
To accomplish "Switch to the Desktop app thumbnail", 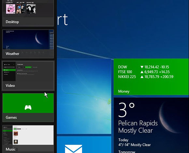I will [x=28, y=13].
